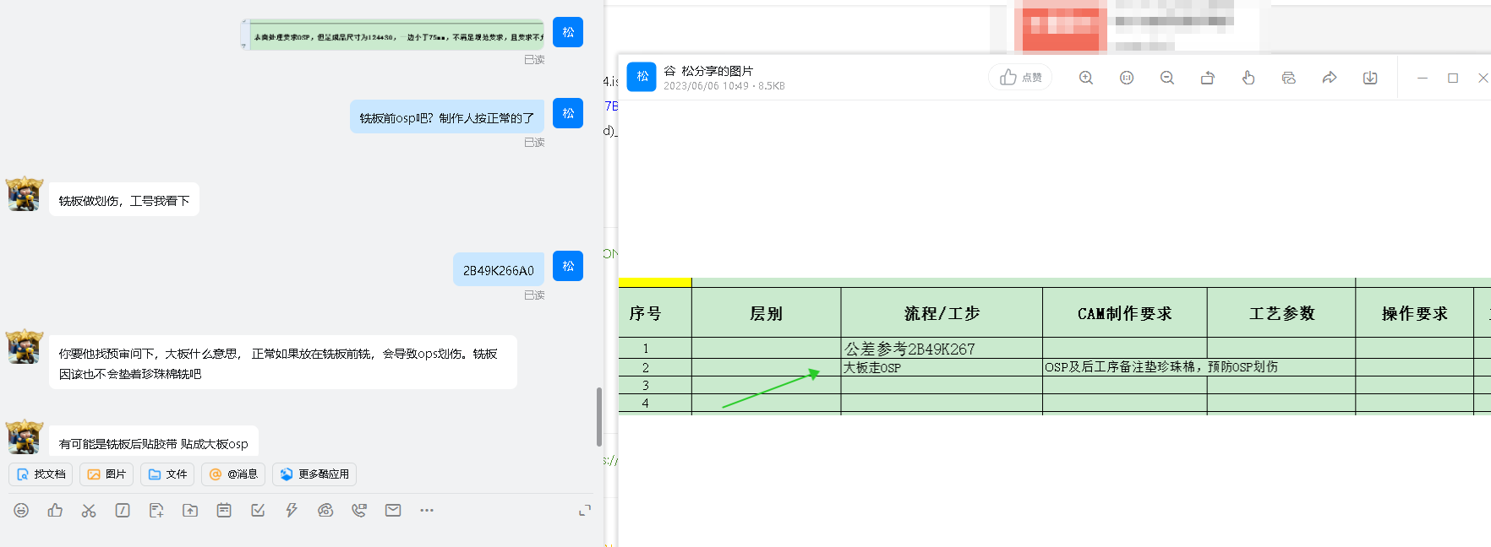Image resolution: width=1491 pixels, height=547 pixels.
Task: Click the 操作要求 column header
Action: 1414,313
